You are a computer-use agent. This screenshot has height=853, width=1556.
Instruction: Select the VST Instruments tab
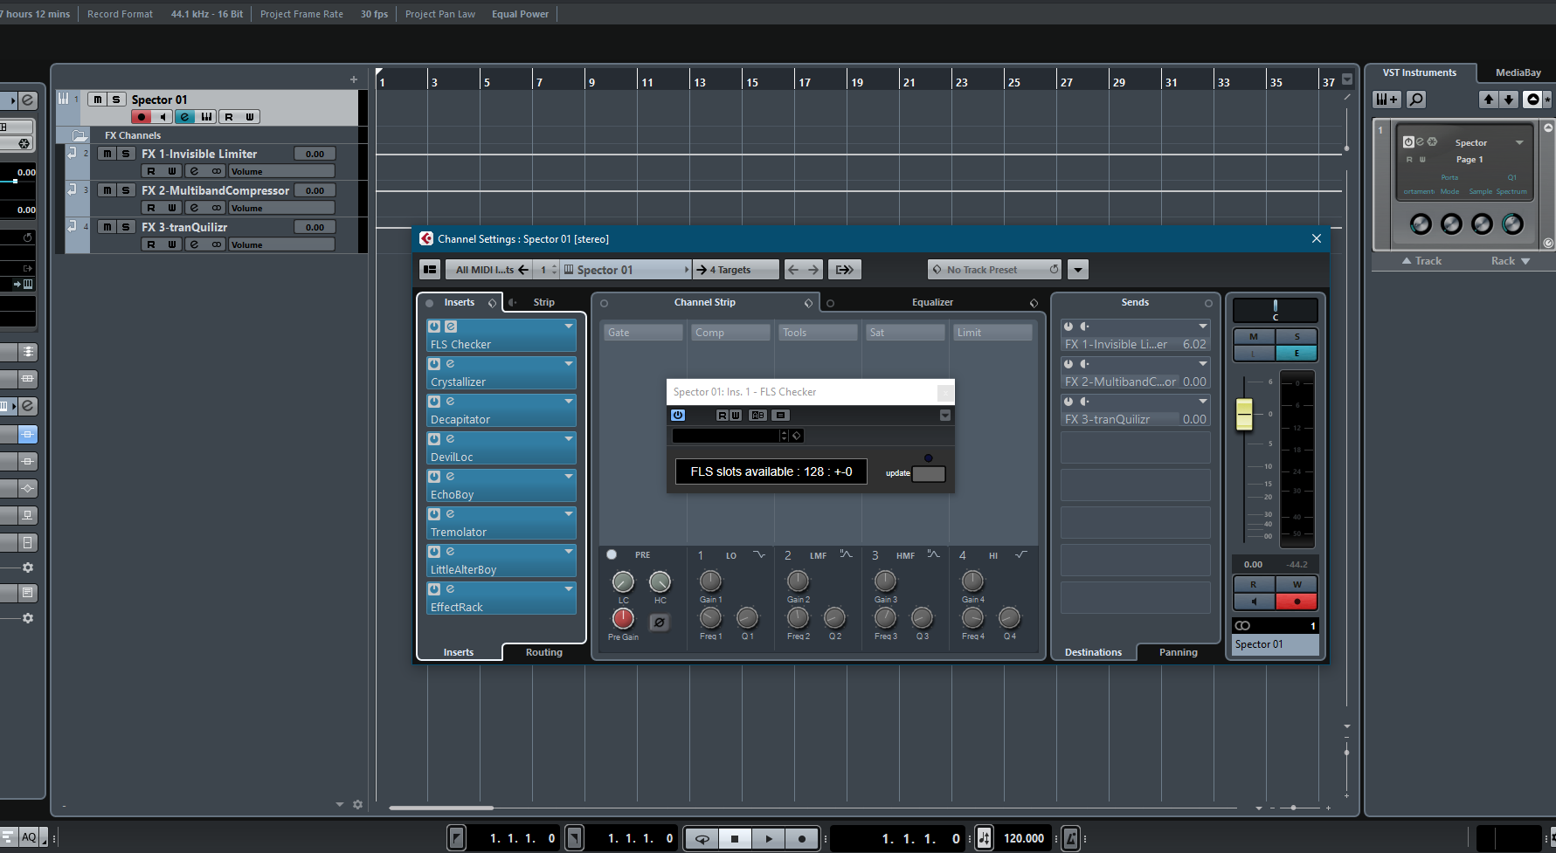click(x=1420, y=72)
